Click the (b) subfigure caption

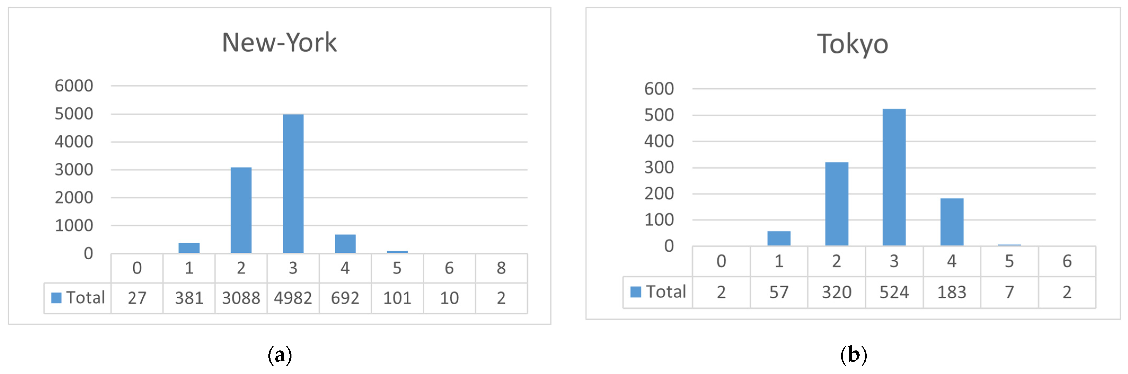pyautogui.click(x=853, y=354)
